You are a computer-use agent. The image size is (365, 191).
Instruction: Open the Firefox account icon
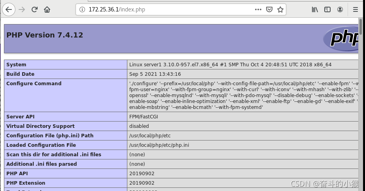(x=340, y=9)
